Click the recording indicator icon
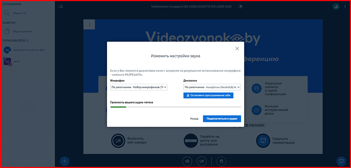 click(x=241, y=6)
